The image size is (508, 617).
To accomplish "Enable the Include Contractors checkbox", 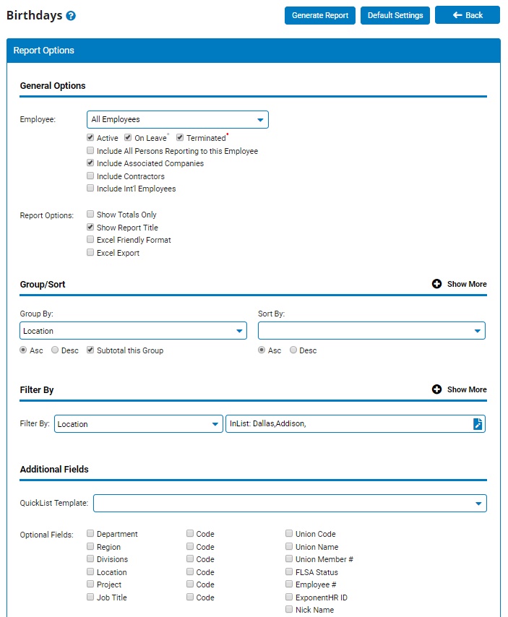I will click(90, 176).
